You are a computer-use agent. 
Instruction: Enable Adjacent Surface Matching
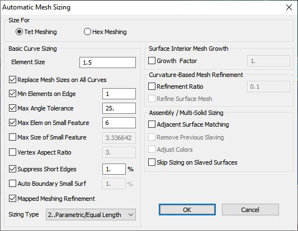[152, 124]
